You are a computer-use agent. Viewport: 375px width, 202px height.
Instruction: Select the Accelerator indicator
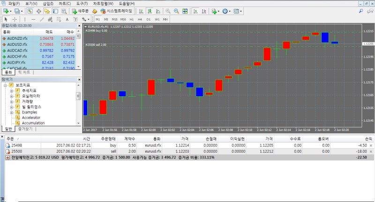click(x=31, y=117)
